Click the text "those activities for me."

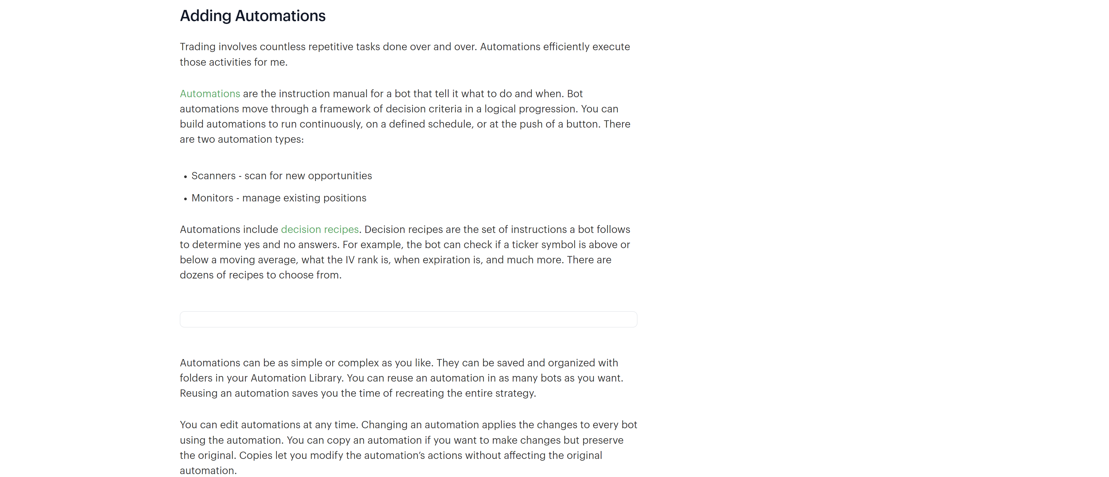[233, 62]
